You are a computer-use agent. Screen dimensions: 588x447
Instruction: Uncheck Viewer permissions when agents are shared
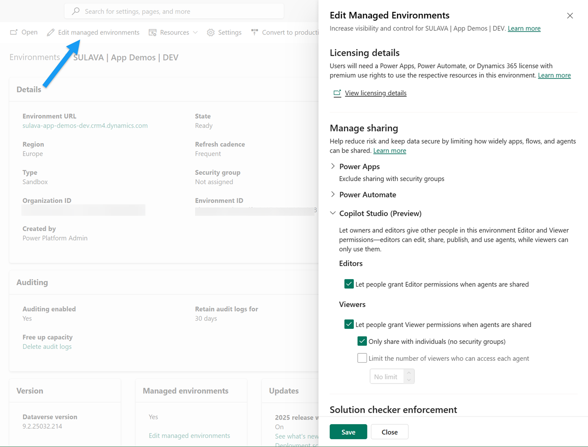(x=349, y=324)
